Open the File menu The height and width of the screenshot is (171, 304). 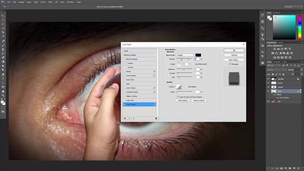coord(9,2)
